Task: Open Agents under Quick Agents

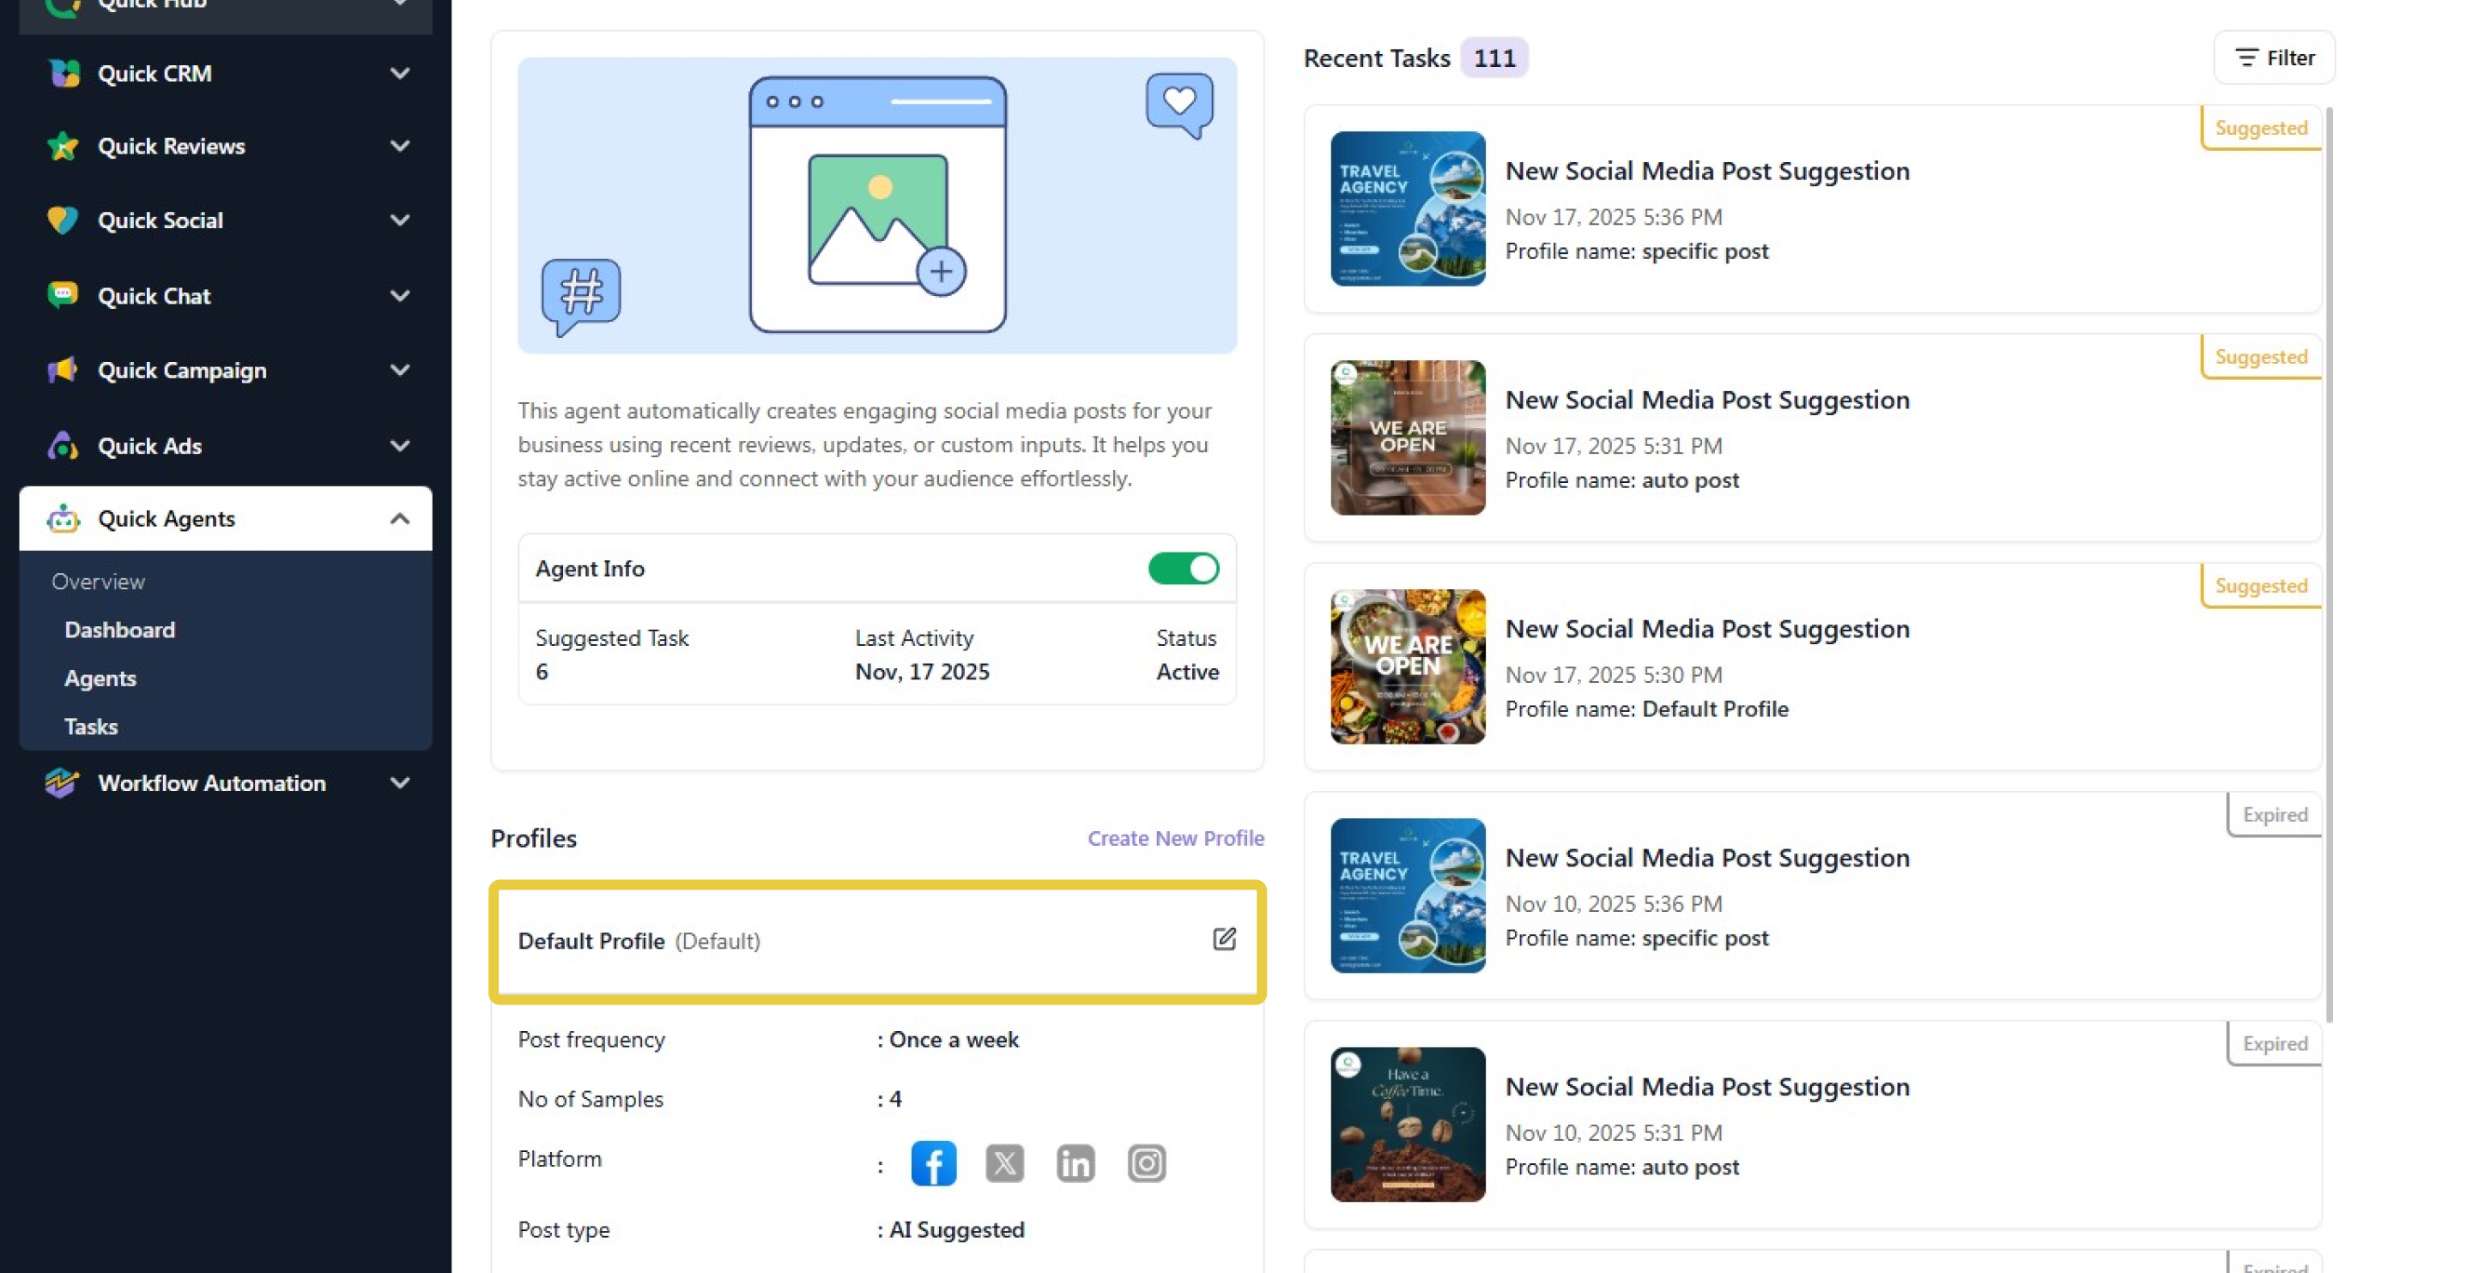Action: [x=100, y=679]
